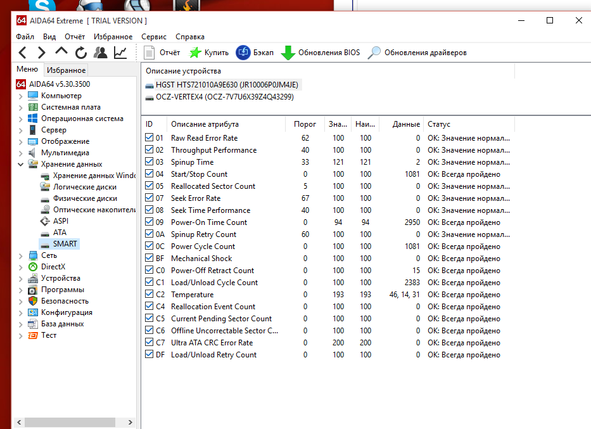Open the Справка menu
Image resolution: width=591 pixels, height=429 pixels.
[x=190, y=37]
